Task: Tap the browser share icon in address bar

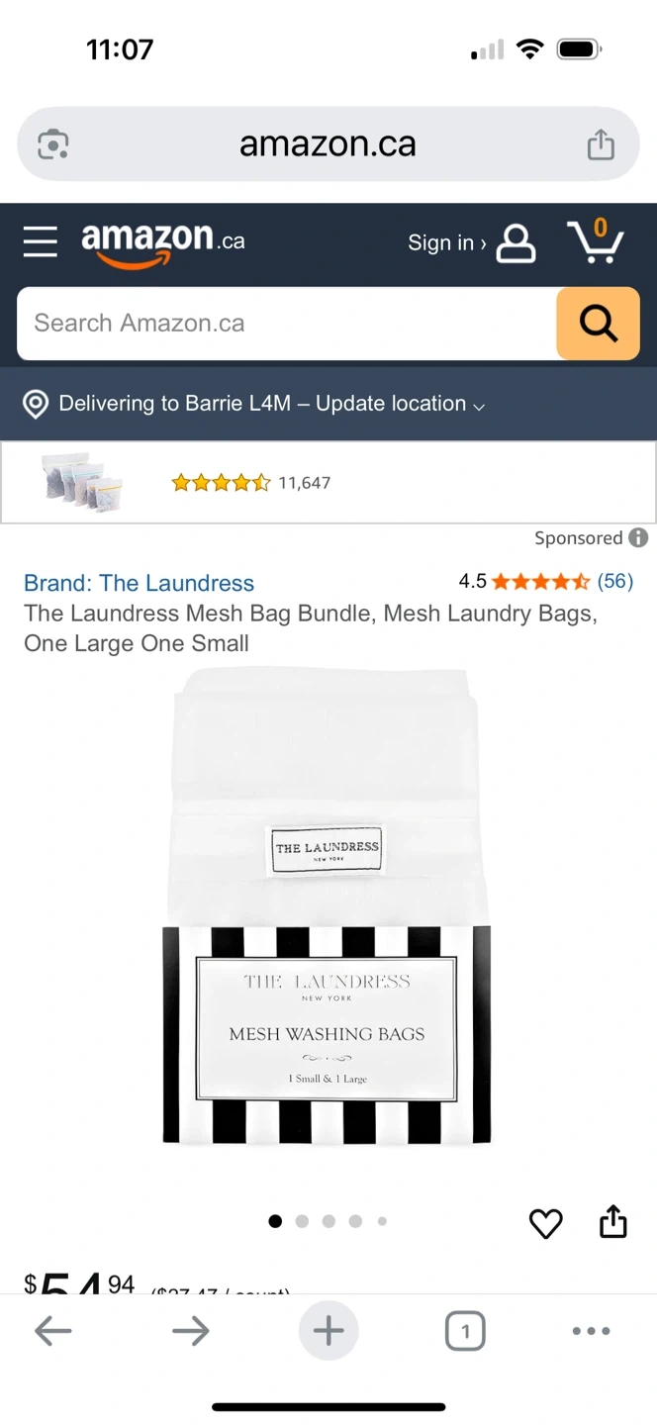Action: click(x=601, y=144)
